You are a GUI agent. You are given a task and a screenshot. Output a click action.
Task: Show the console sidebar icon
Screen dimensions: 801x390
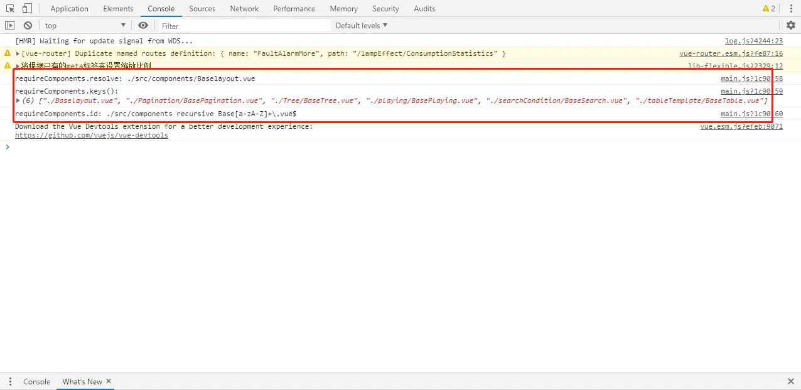[x=9, y=26]
